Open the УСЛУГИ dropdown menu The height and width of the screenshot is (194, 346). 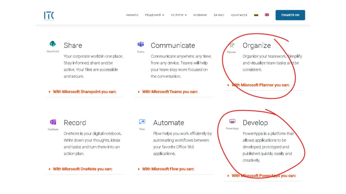179,15
